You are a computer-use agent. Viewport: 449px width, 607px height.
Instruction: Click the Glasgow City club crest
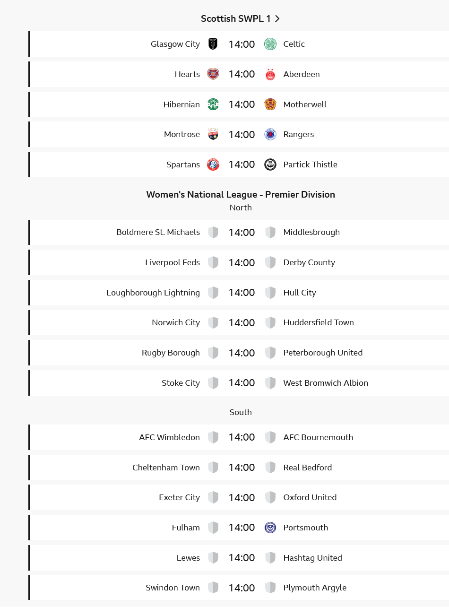(x=213, y=44)
